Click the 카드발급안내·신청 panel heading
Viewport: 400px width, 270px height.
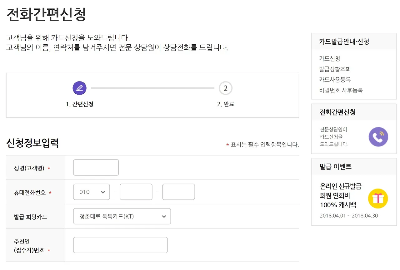click(x=344, y=42)
